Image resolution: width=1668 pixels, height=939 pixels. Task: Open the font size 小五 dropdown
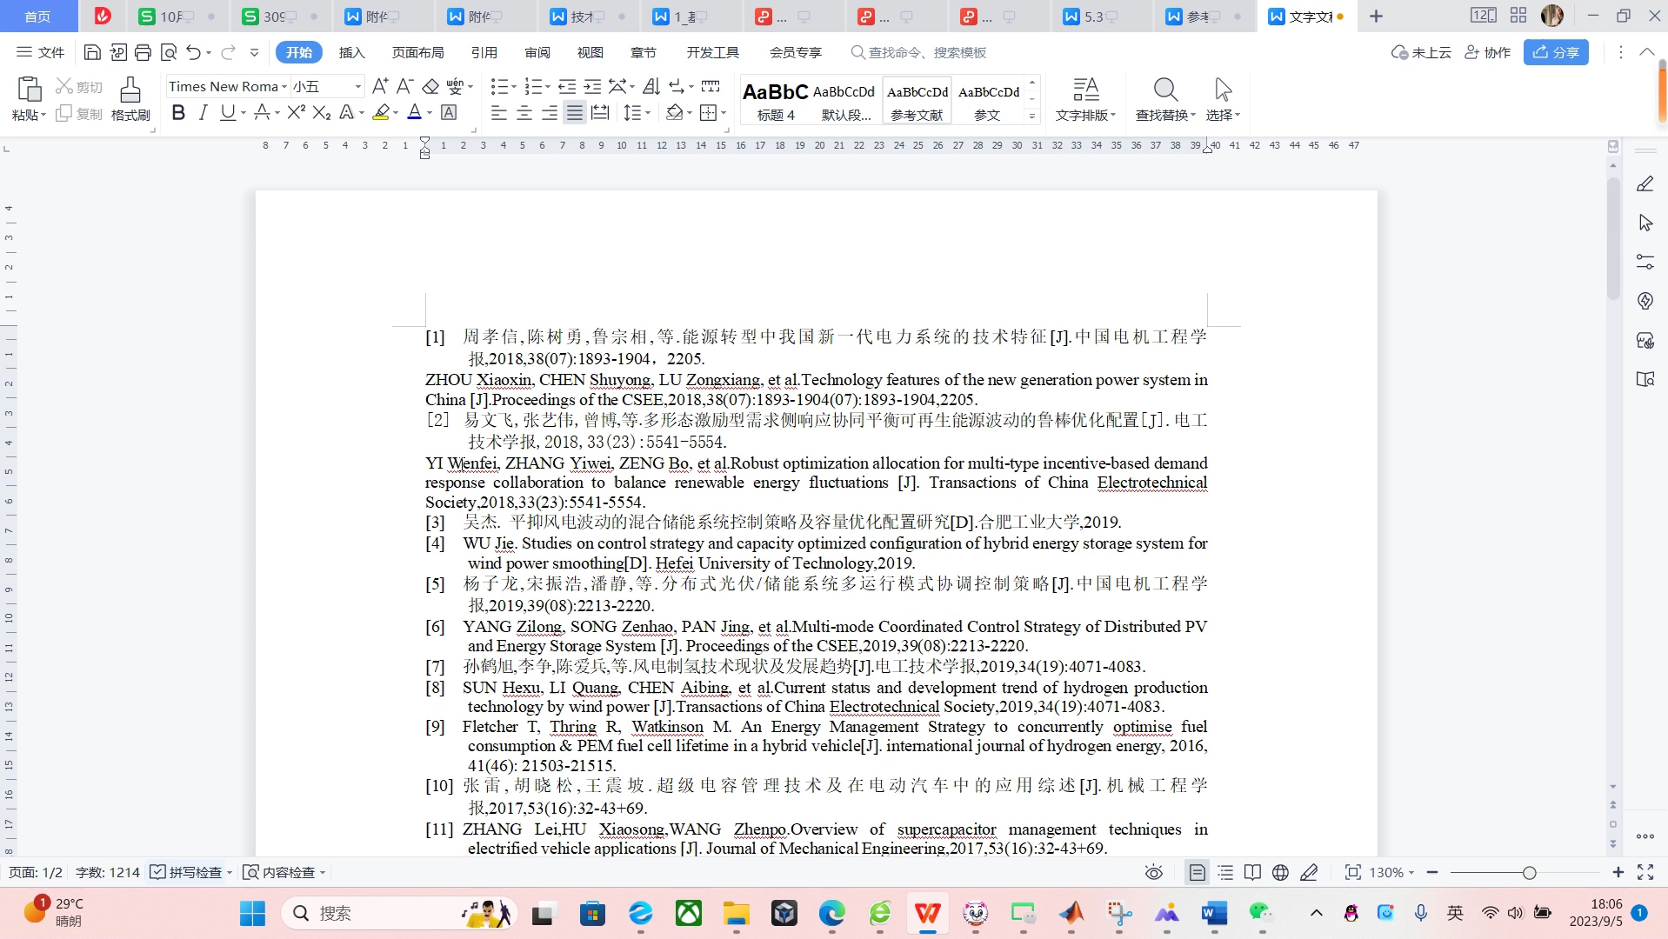pyautogui.click(x=357, y=86)
